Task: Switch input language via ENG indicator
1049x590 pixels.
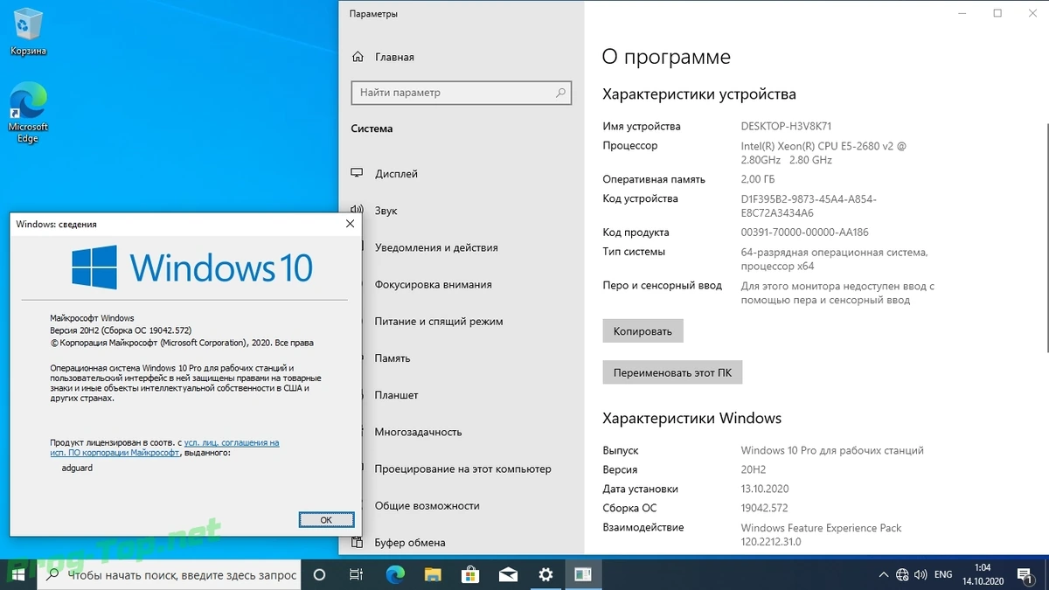Action: tap(943, 574)
